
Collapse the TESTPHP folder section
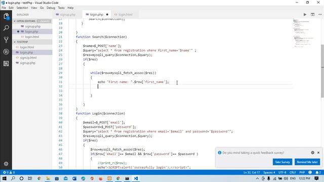(x=22, y=42)
